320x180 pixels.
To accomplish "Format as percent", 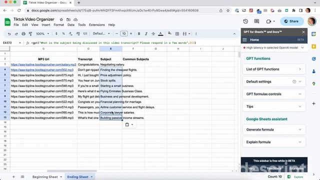I will coord(63,33).
